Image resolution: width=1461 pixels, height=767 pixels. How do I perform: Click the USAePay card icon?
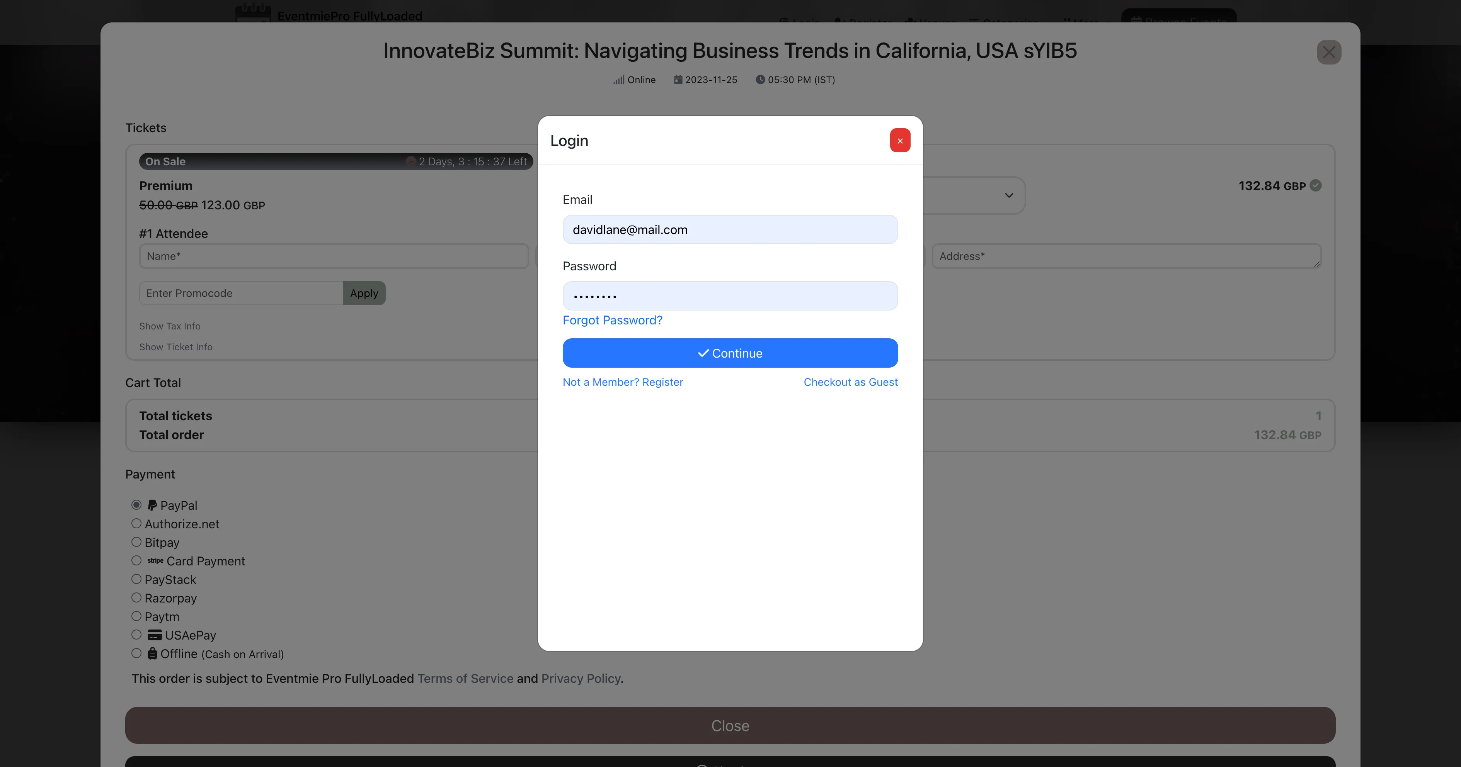point(154,635)
